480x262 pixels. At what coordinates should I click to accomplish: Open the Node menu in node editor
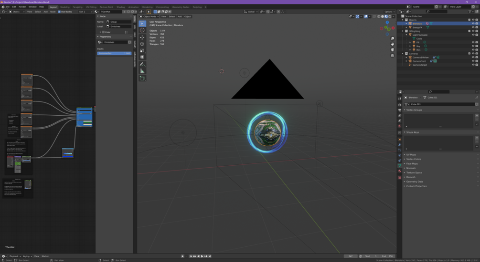click(x=53, y=11)
